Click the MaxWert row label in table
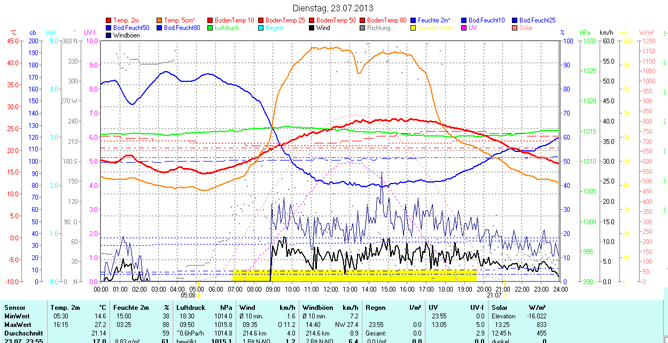 pos(18,325)
